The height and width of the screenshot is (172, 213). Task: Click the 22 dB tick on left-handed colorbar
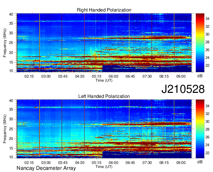[207, 153]
